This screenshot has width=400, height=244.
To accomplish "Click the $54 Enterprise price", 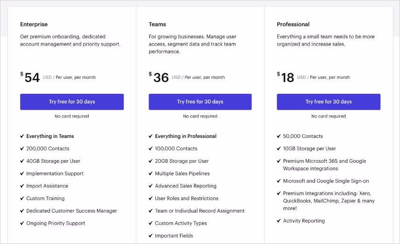I will coord(30,77).
